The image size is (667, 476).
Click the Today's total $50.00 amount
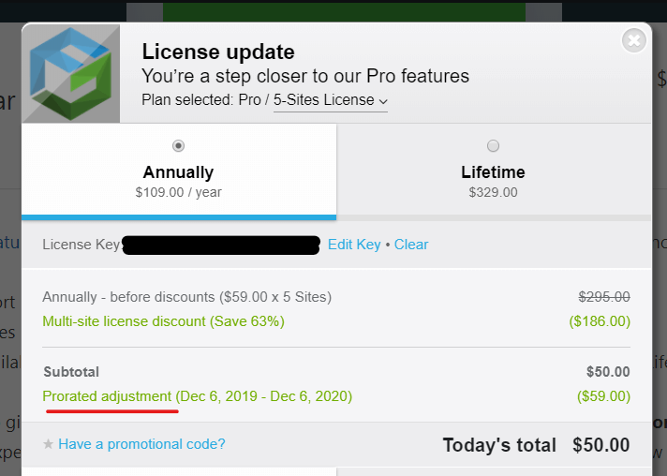click(600, 445)
